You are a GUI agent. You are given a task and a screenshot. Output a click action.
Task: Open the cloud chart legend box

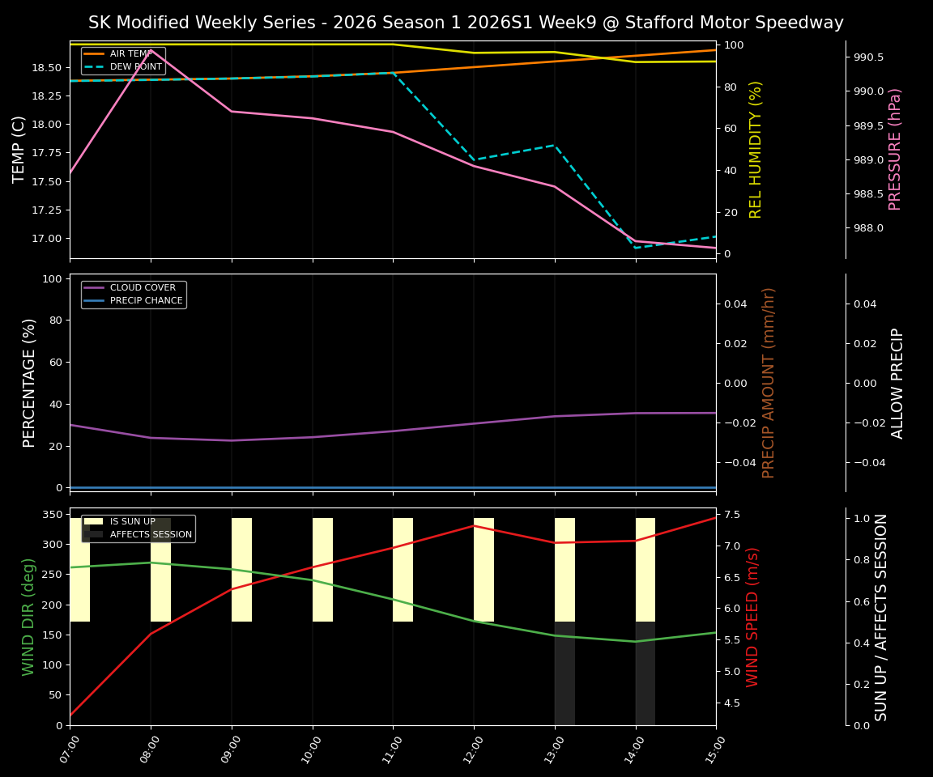pos(134,293)
